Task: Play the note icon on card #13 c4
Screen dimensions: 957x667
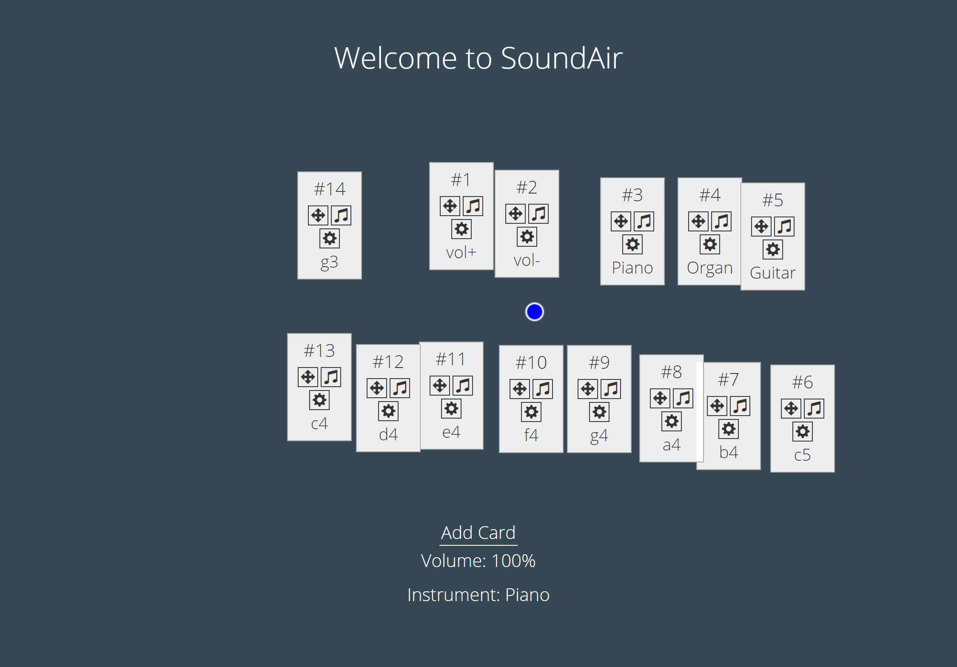Action: point(331,377)
